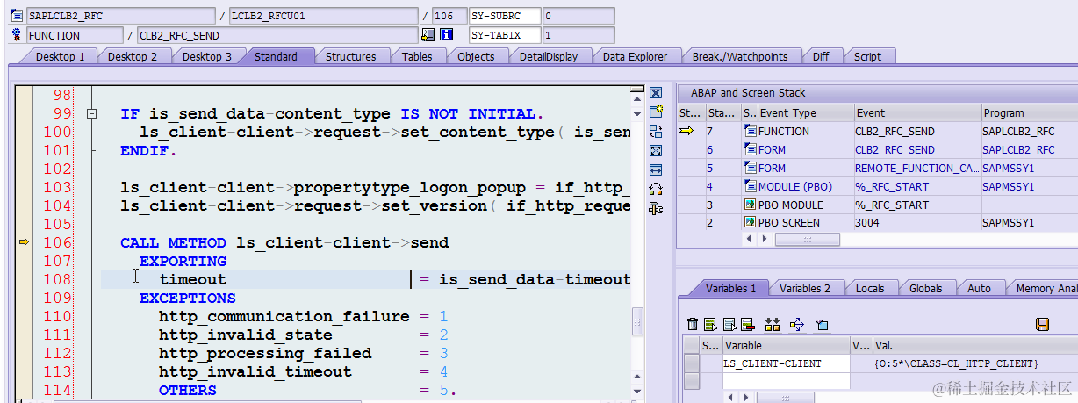Select row button for LS_CLIENT-CLIENT
1078x403 pixels.
[691, 363]
